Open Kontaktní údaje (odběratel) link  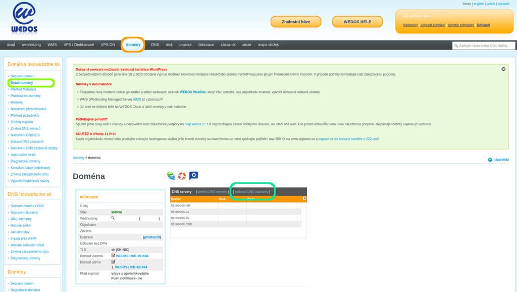(30, 168)
